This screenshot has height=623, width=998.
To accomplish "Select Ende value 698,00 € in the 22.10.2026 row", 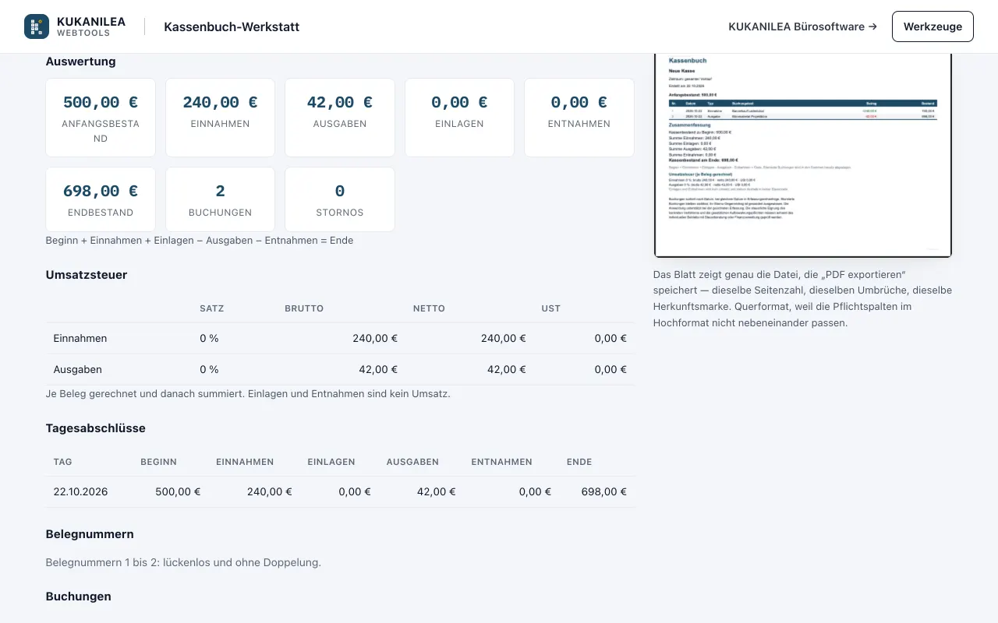I will [x=604, y=492].
